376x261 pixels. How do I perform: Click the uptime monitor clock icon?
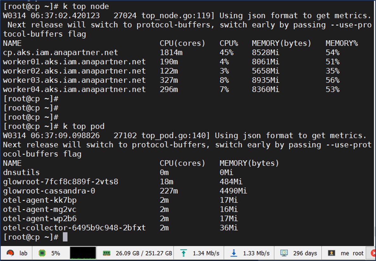pyautogui.click(x=284, y=253)
